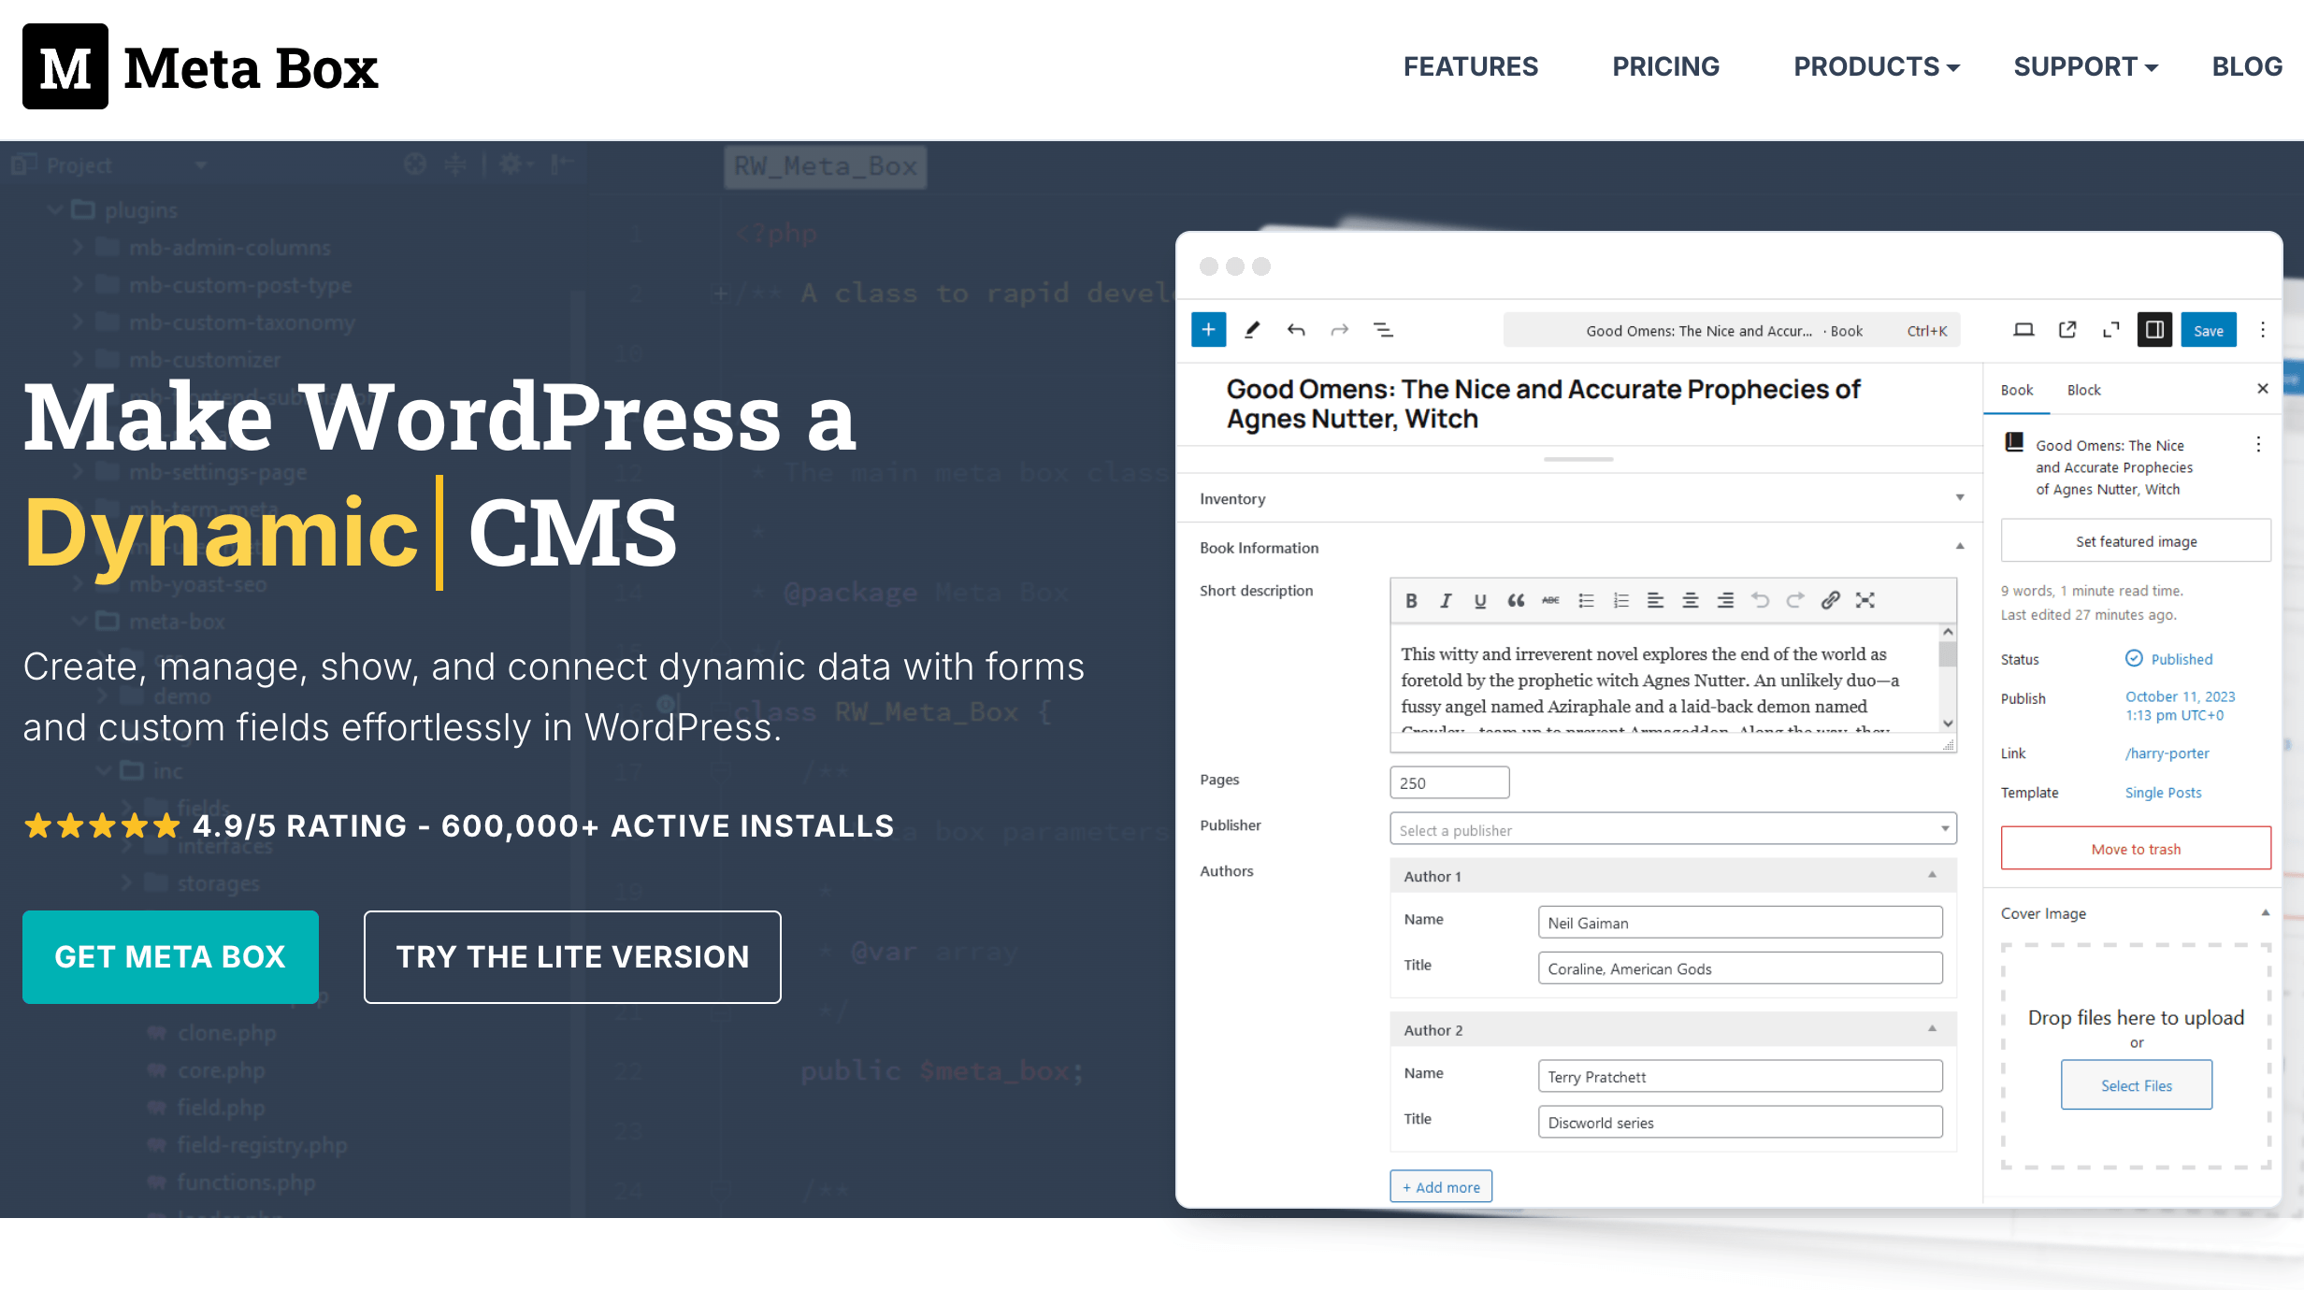Click the October 11, 2023 publish date
Screen dimensions: 2304x1290
(x=2181, y=706)
